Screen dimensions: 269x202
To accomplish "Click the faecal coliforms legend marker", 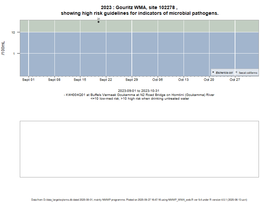I will (x=236, y=72).
